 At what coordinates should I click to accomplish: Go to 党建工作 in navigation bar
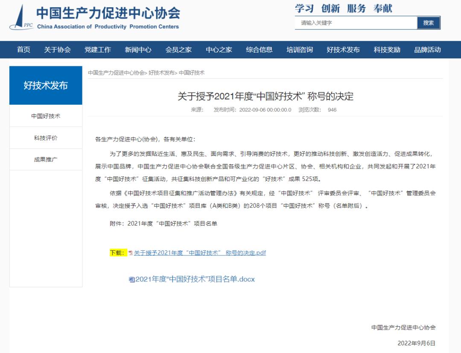(x=98, y=49)
